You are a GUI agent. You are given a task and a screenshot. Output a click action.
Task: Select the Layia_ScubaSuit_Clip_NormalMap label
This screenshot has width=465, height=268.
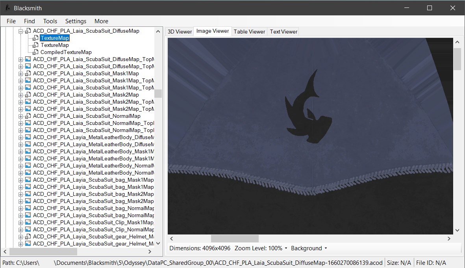tap(93, 229)
